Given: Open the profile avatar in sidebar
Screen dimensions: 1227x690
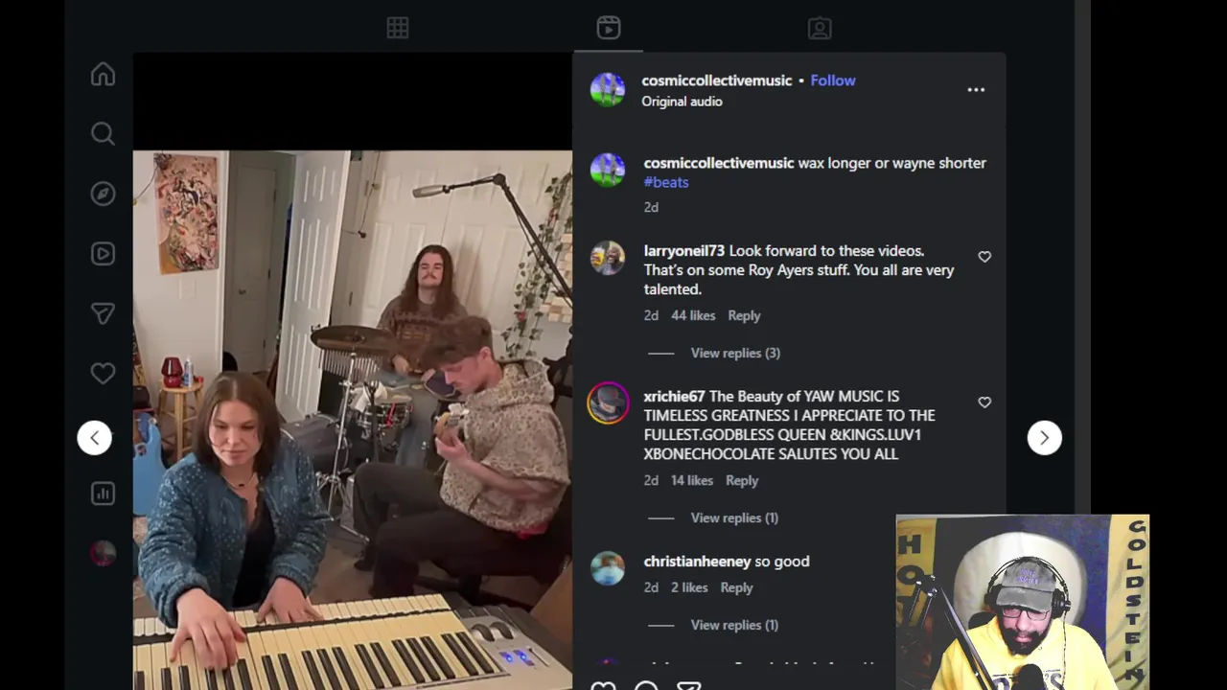Looking at the screenshot, I should coord(103,553).
